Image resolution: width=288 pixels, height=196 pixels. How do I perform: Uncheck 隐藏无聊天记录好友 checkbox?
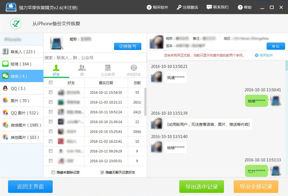(x=102, y=172)
